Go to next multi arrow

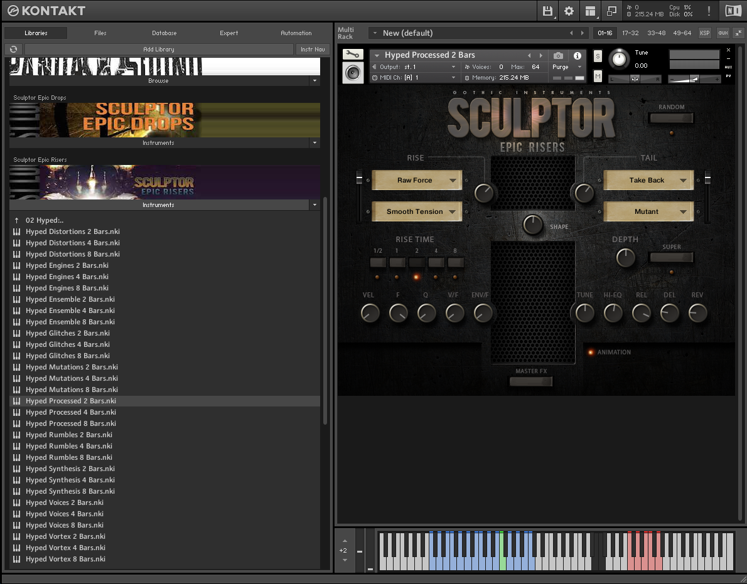click(x=582, y=33)
